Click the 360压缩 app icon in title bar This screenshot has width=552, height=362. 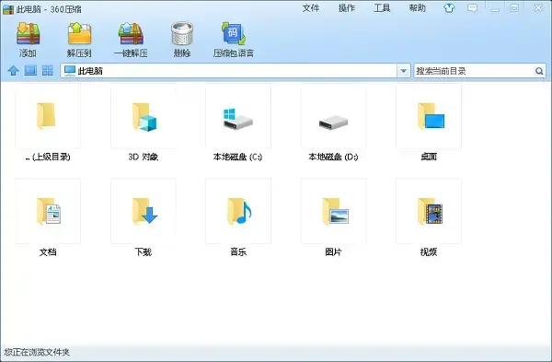[8, 9]
